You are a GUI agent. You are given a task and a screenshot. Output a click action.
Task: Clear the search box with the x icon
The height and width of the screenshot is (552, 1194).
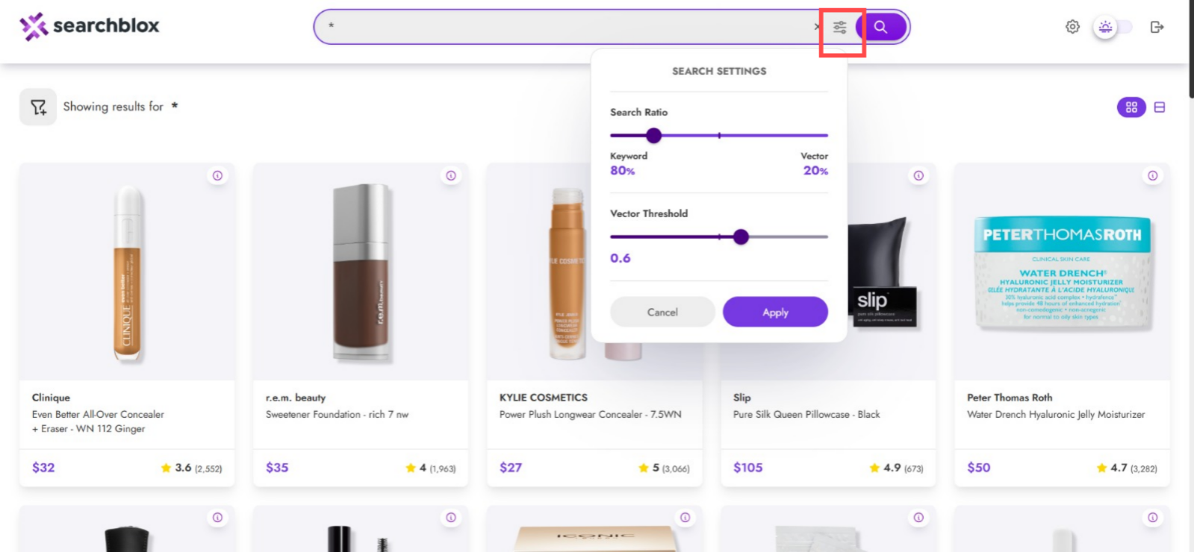[x=817, y=27]
